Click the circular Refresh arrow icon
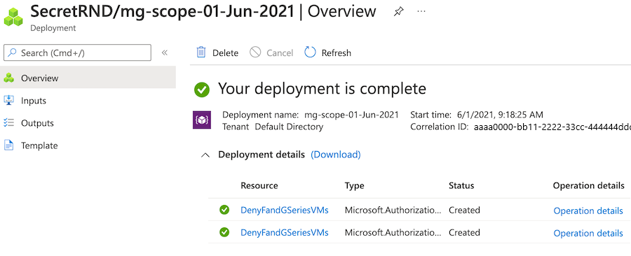This screenshot has height=256, width=631. coord(310,52)
